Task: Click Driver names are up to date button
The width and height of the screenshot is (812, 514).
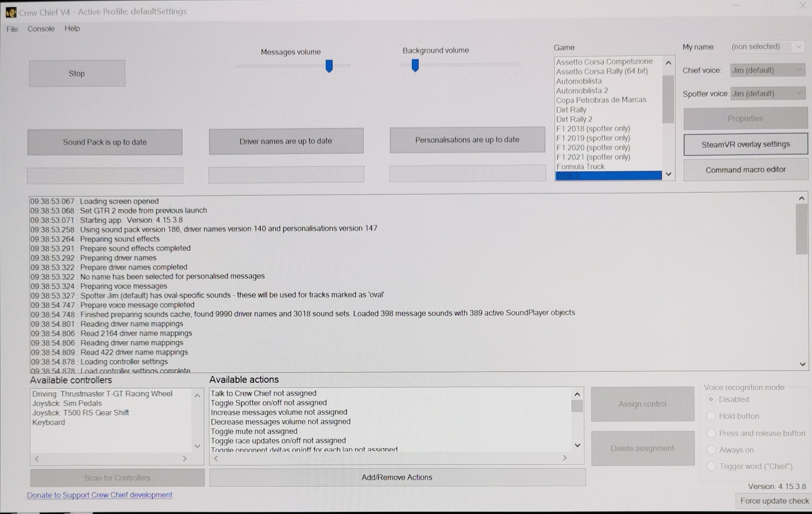Action: point(286,141)
